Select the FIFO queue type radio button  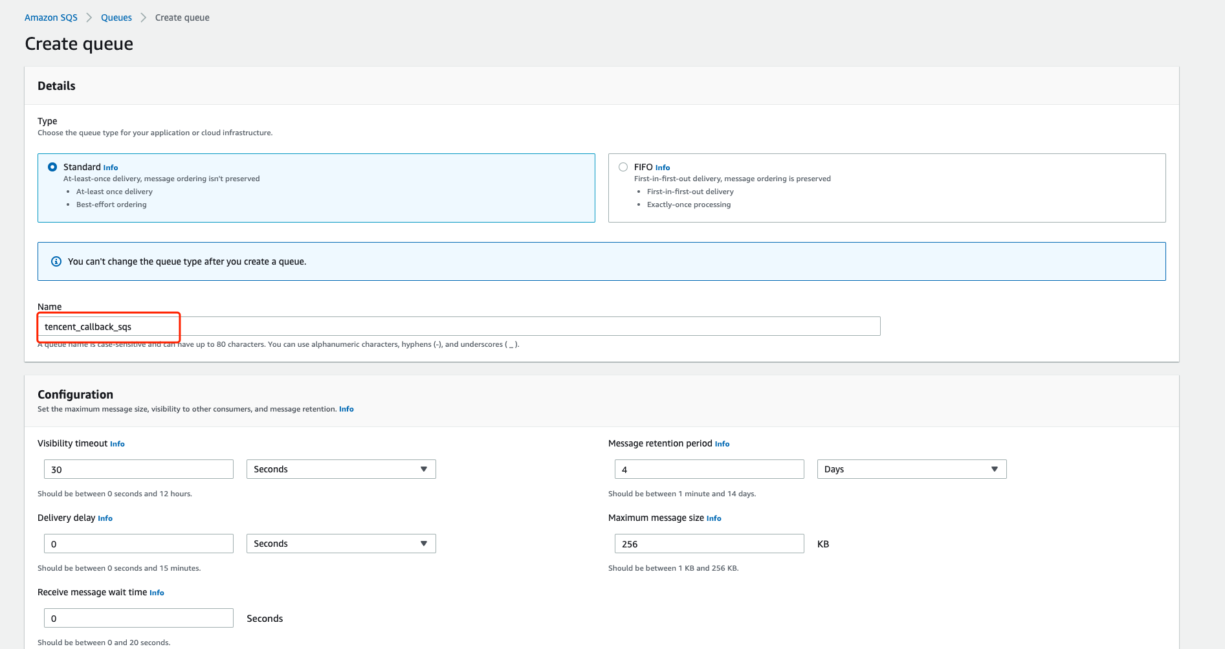pos(623,167)
